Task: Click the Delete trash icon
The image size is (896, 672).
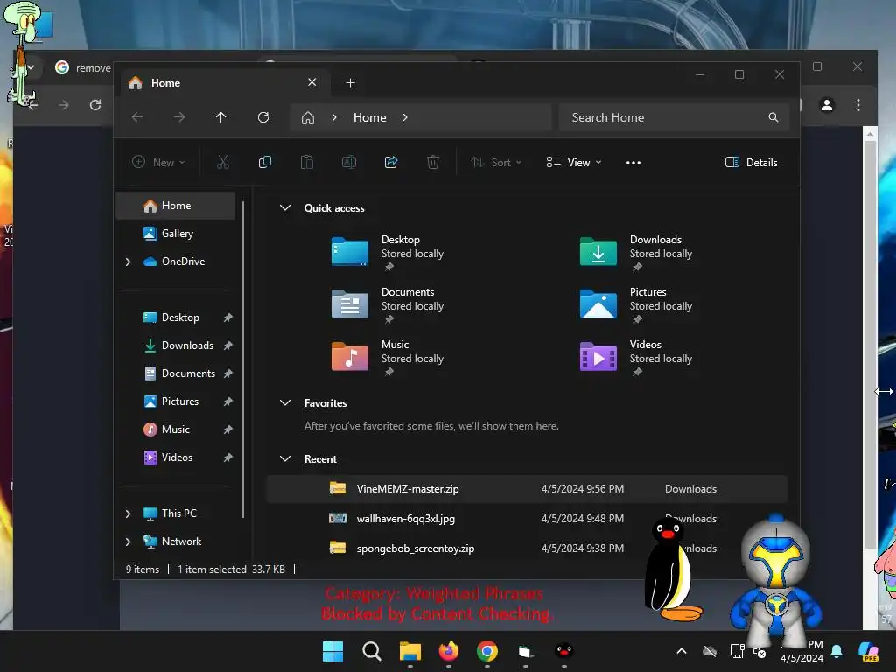Action: click(x=433, y=162)
